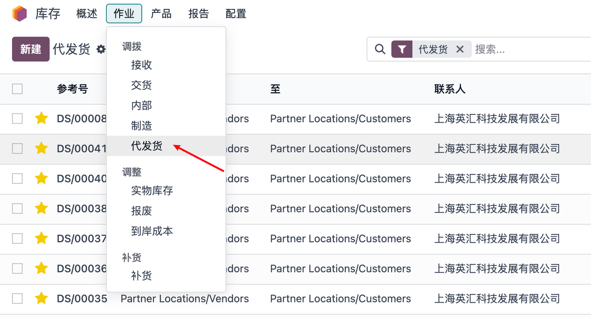Remove the 代发货 filter with the X
591x318 pixels.
[x=460, y=49]
